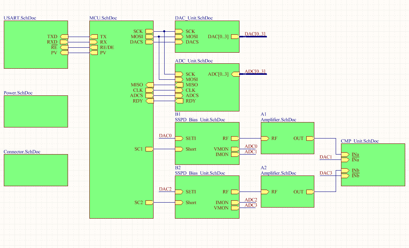This screenshot has height=248, width=409.
Task: Click the MCU.SchDoc file name label
Action: (x=103, y=18)
